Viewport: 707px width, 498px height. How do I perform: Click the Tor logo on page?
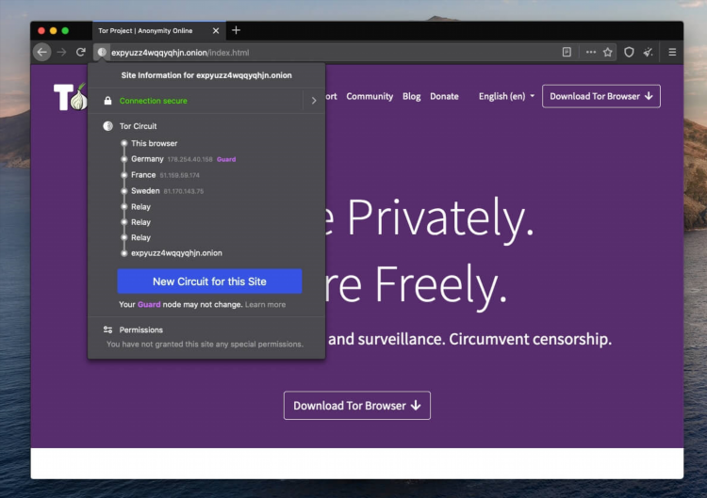[70, 96]
